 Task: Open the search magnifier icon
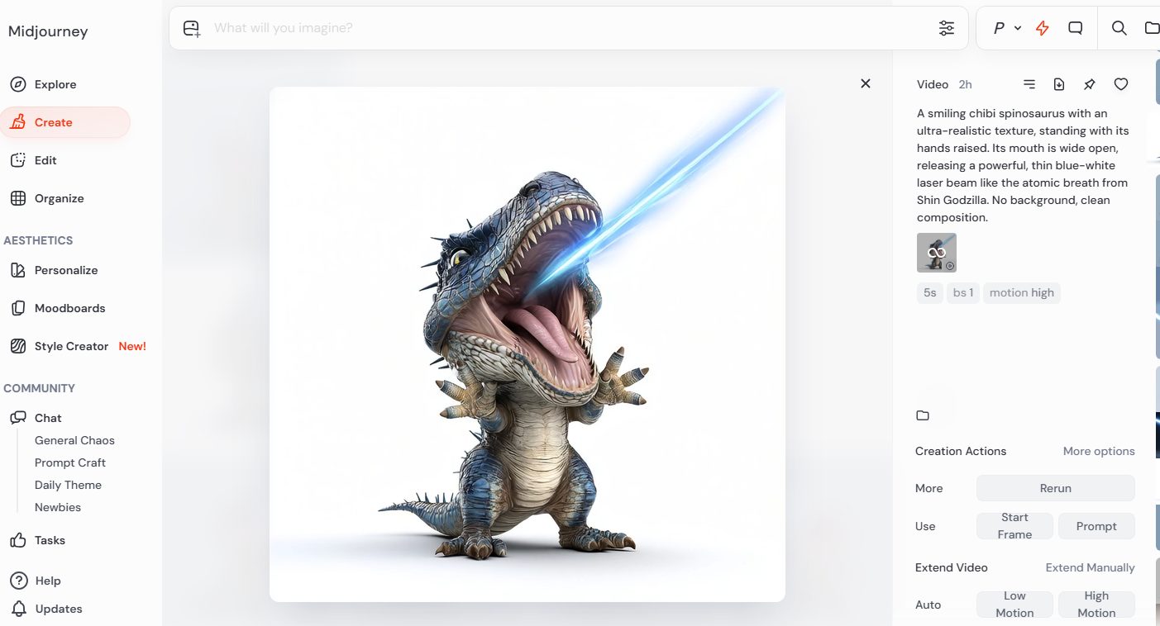tap(1119, 28)
